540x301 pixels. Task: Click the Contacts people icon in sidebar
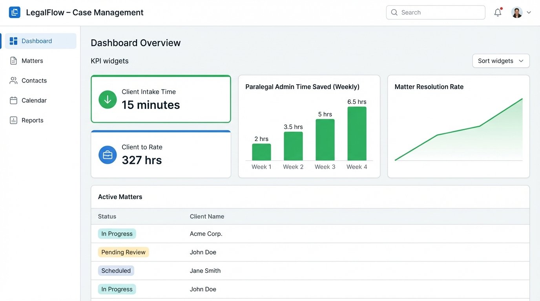[x=13, y=81]
